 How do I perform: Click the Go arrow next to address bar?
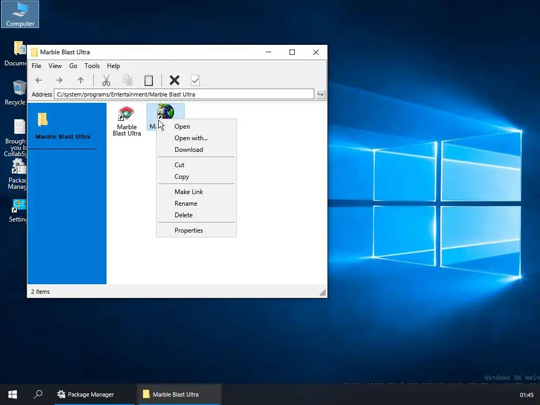[x=321, y=94]
